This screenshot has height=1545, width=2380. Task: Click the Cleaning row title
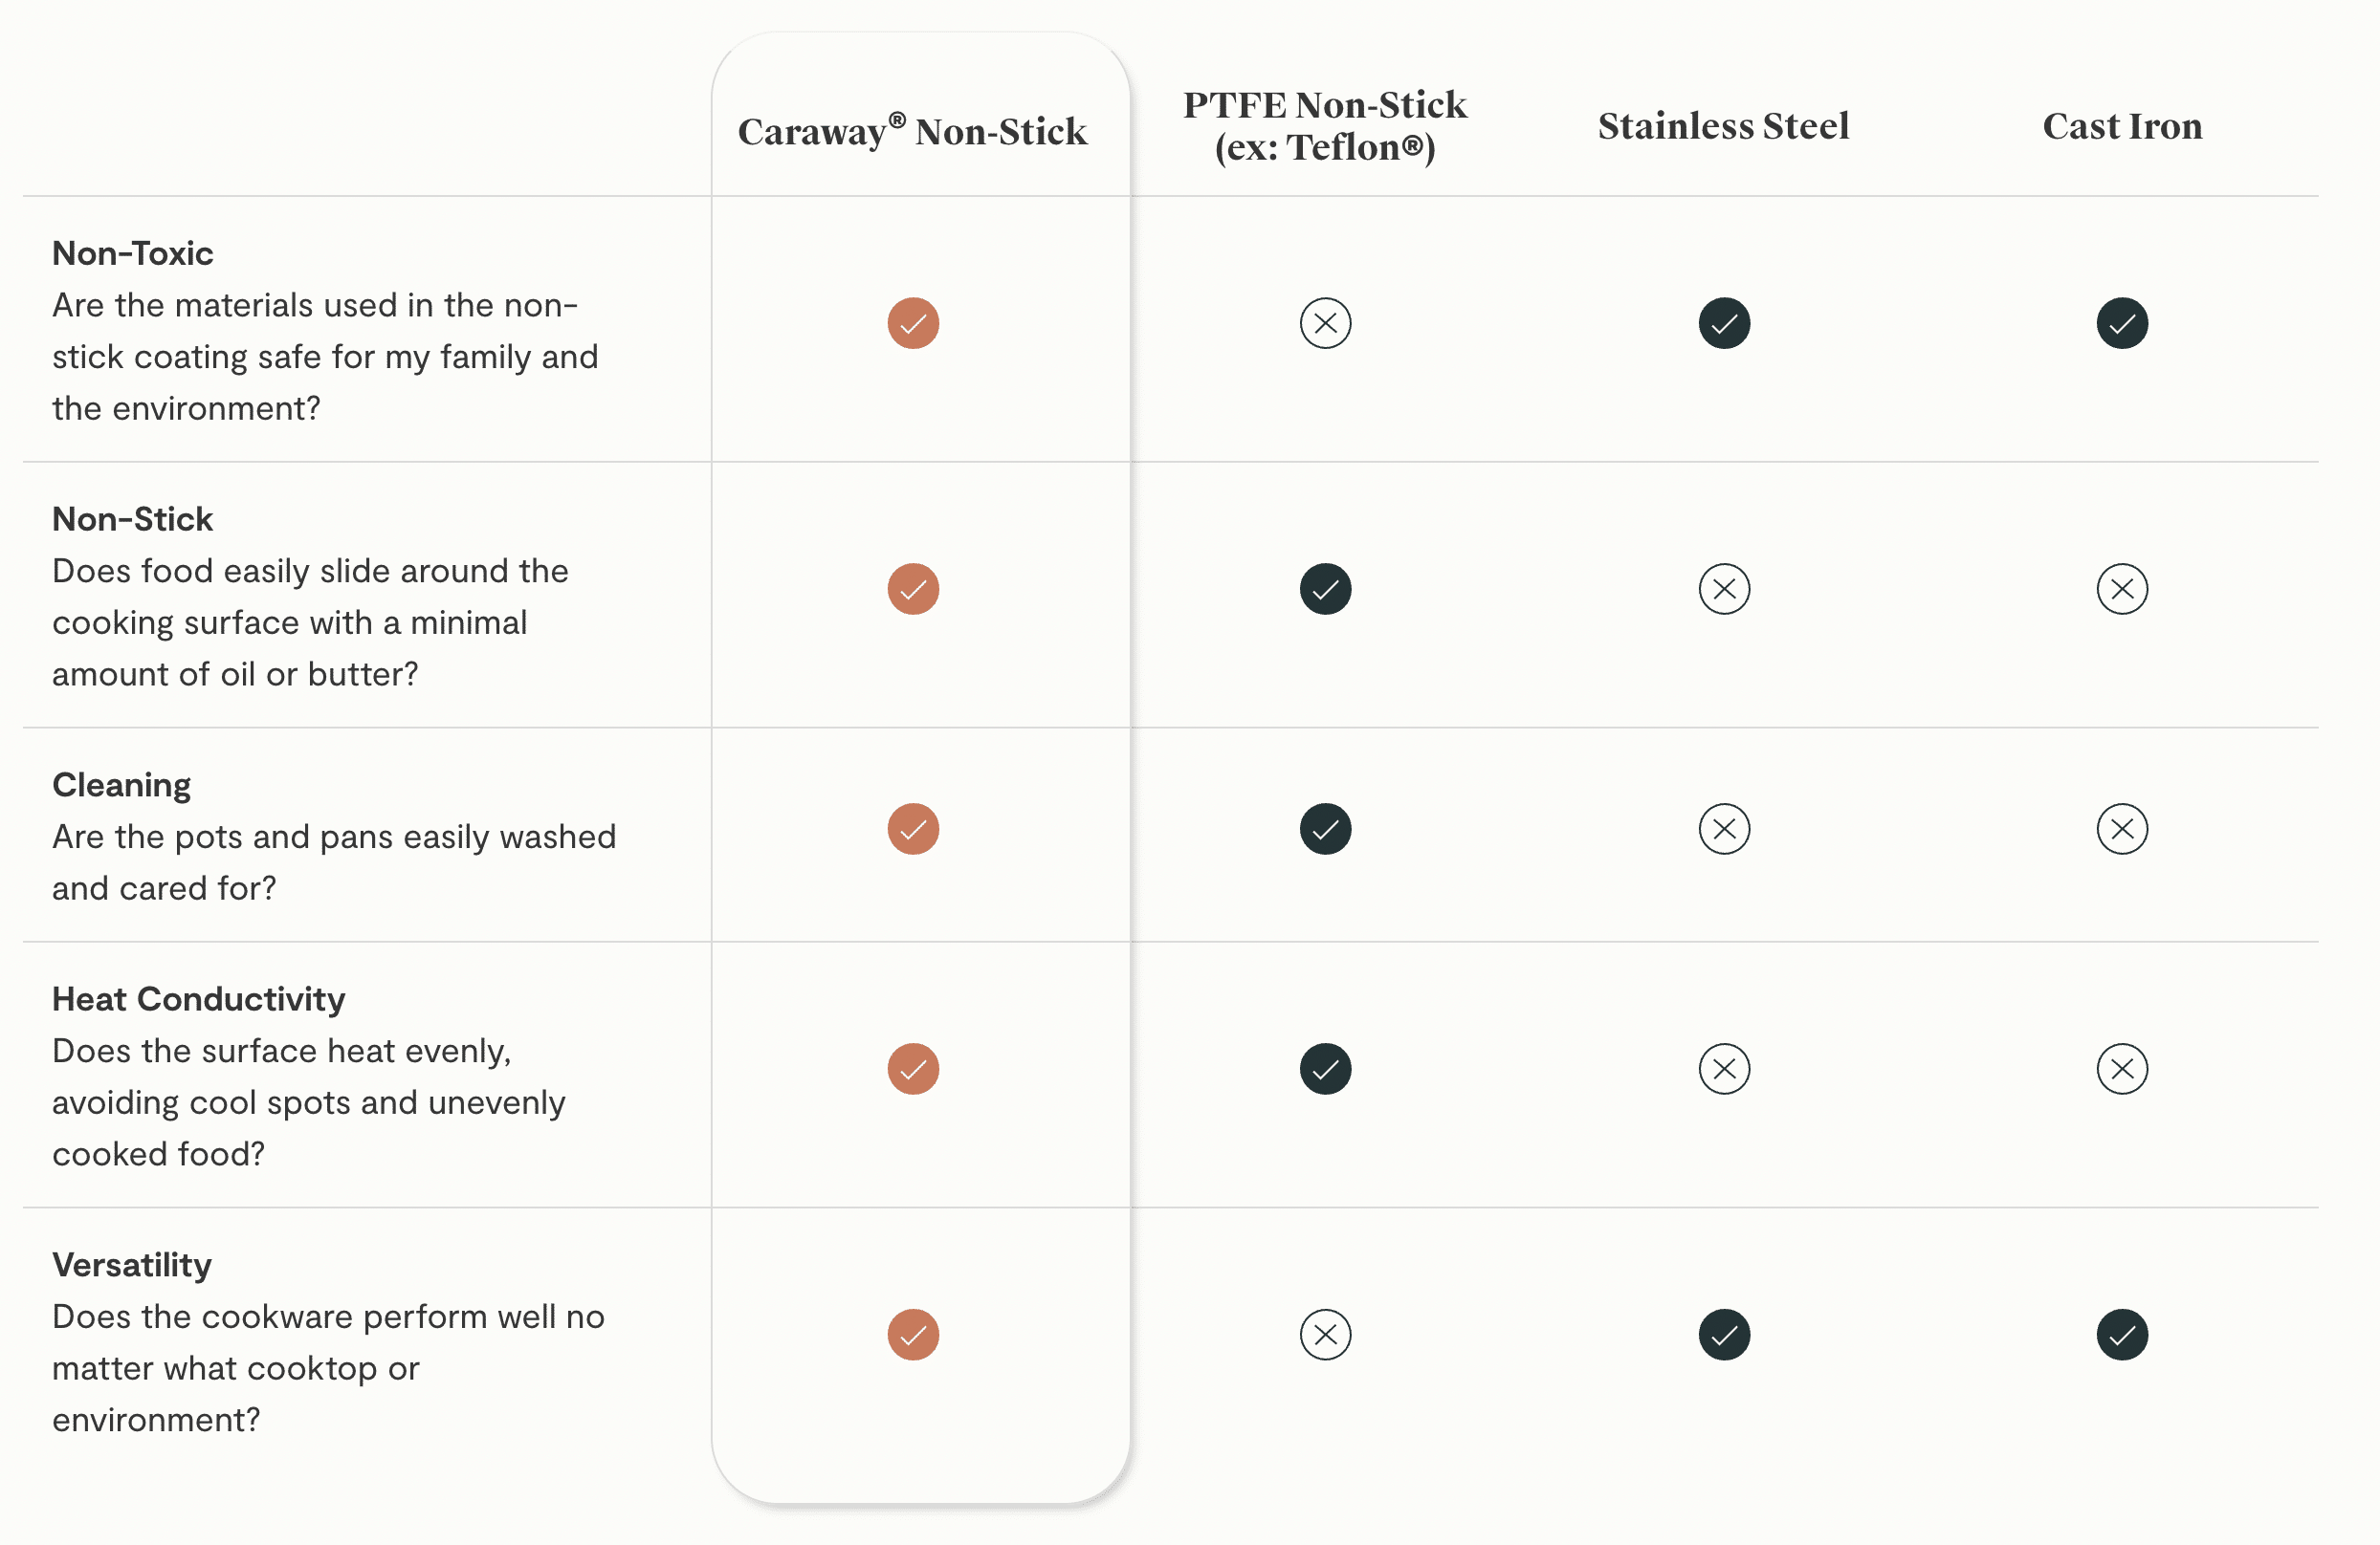click(x=122, y=785)
